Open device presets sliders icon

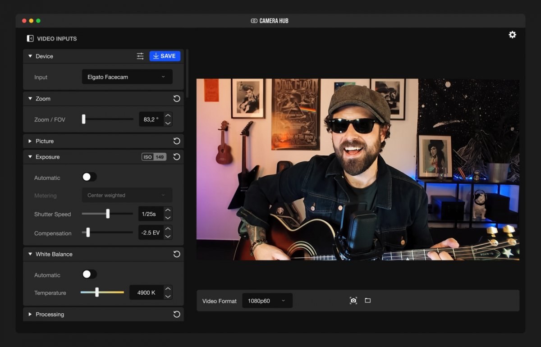[x=140, y=56]
